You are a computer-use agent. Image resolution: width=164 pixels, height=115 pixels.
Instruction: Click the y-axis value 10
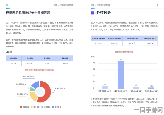(x=94, y=82)
